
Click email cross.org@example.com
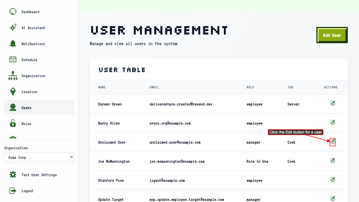(170, 123)
